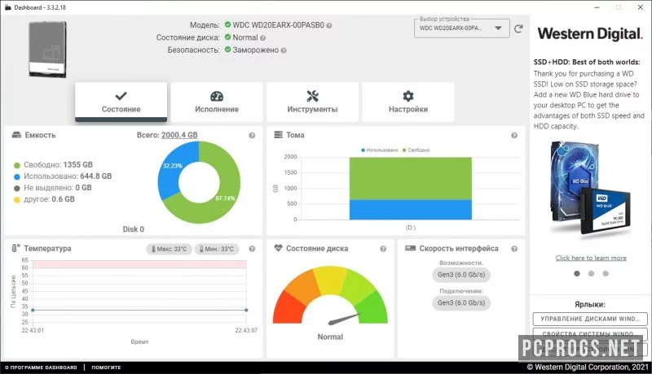Select the first ad carousel dot
Image resolution: width=652 pixels, height=374 pixels.
pyautogui.click(x=577, y=273)
